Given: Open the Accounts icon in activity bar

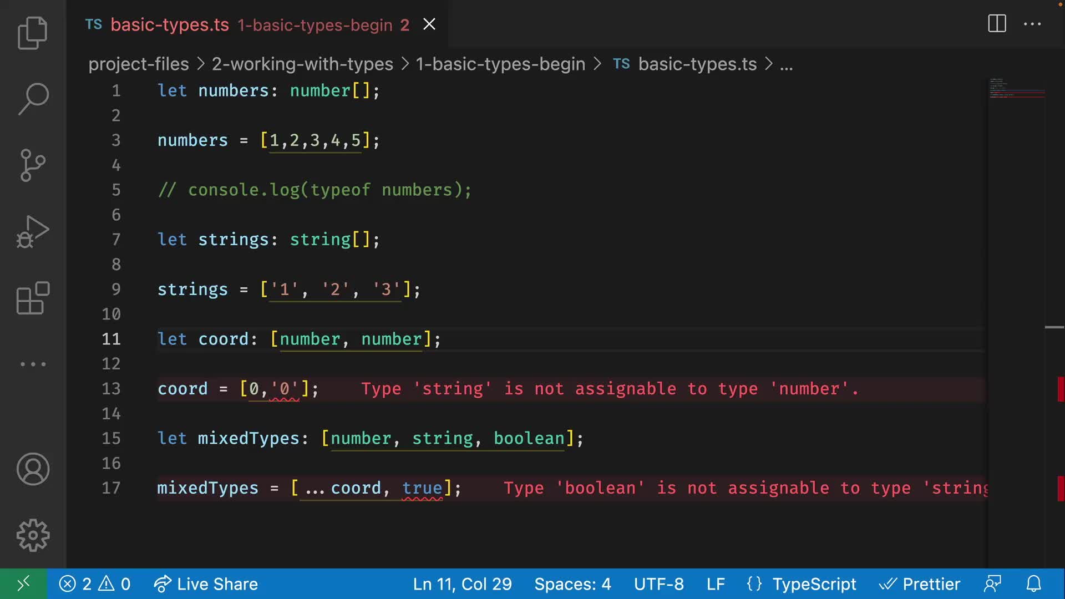Looking at the screenshot, I should (33, 469).
